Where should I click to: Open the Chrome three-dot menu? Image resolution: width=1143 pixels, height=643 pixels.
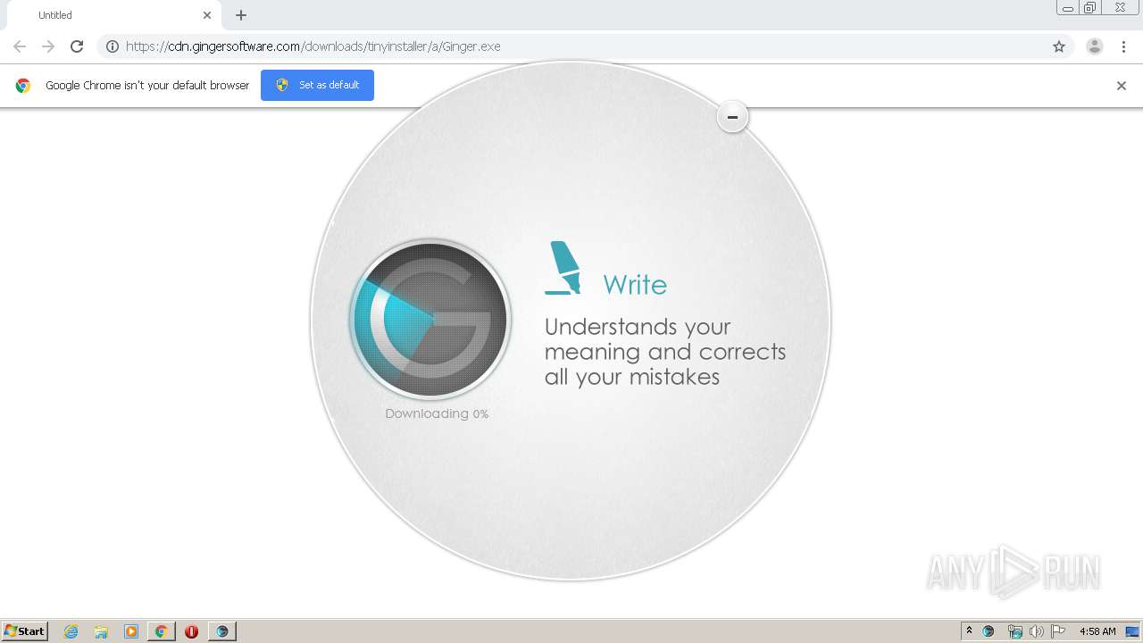tap(1123, 46)
